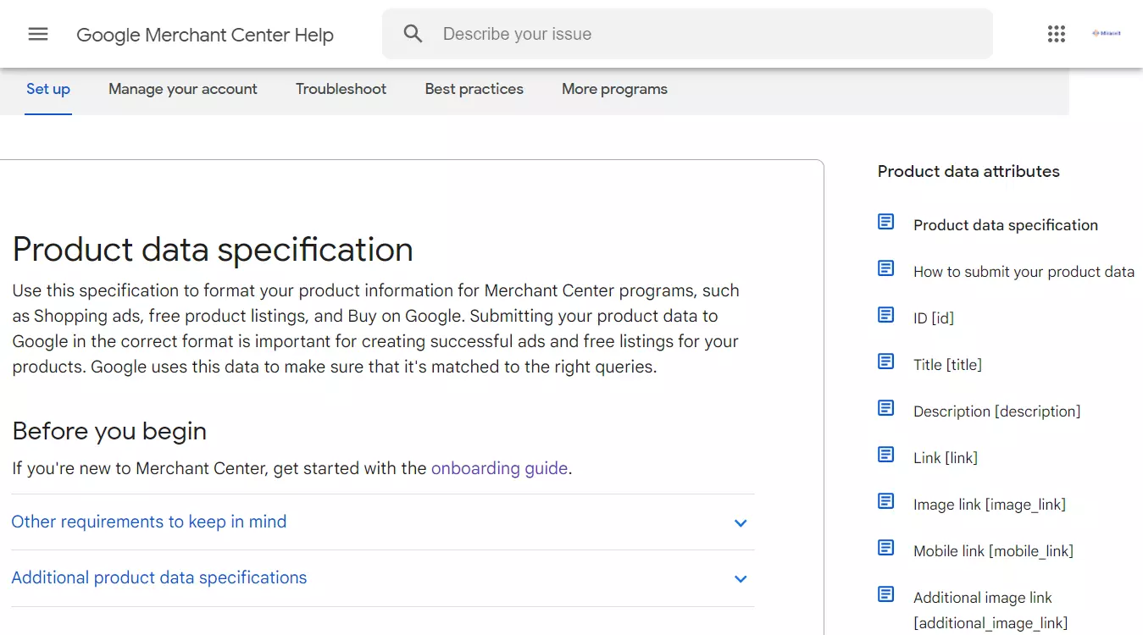1143x635 pixels.
Task: Open the Best practices tab
Action: coord(474,89)
